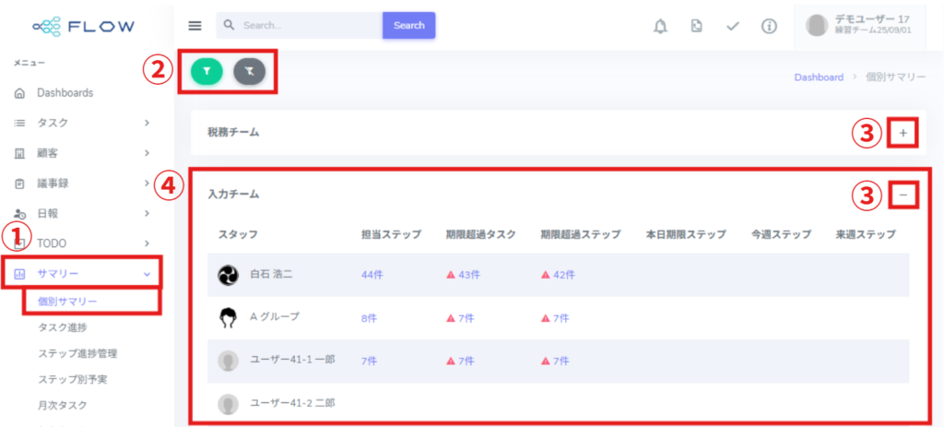Click the checkmark icon in header
The height and width of the screenshot is (427, 944).
[x=733, y=26]
